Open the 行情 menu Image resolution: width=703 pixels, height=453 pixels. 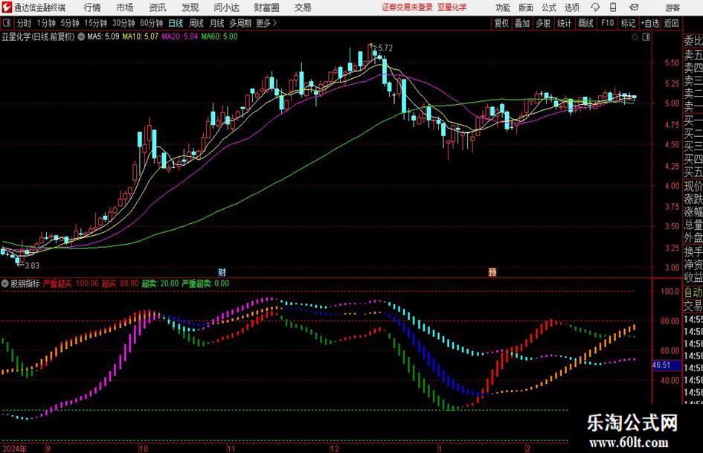tap(92, 7)
